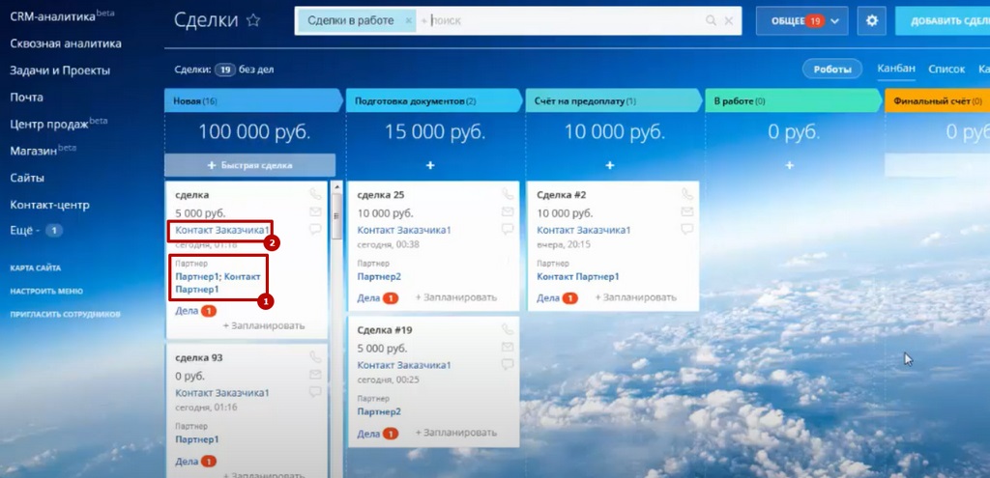990x478 pixels.
Task: Open 'Задачи и Проекты' in sidebar menu
Action: [60, 70]
